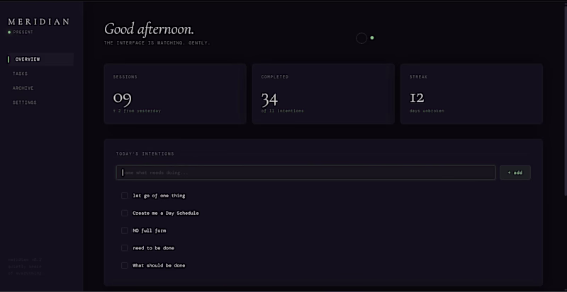This screenshot has height=292, width=567.
Task: Open the Archive page
Action: [23, 88]
